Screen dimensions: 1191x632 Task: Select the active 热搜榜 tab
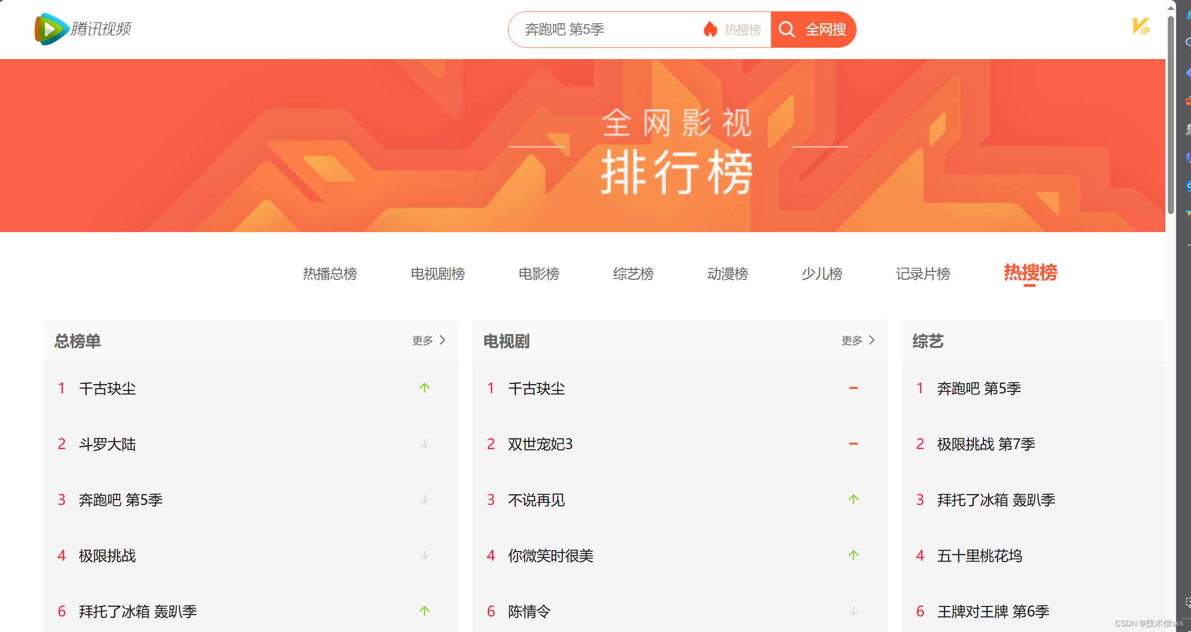click(1030, 273)
